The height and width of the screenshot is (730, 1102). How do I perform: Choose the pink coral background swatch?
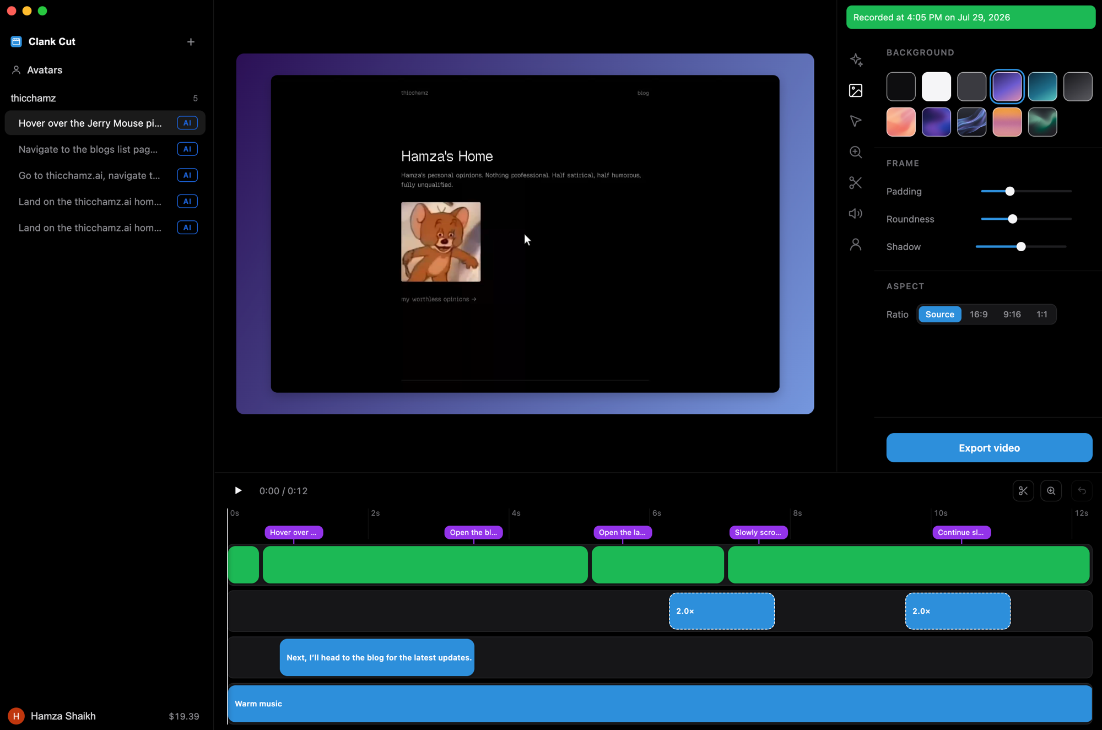pos(901,122)
